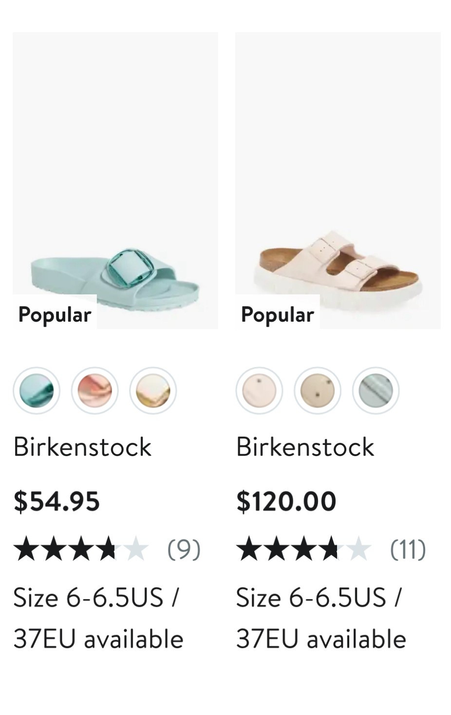This screenshot has height=715, width=451.
Task: Open the Birkenstock brand link above $120.00
Action: pyautogui.click(x=305, y=446)
